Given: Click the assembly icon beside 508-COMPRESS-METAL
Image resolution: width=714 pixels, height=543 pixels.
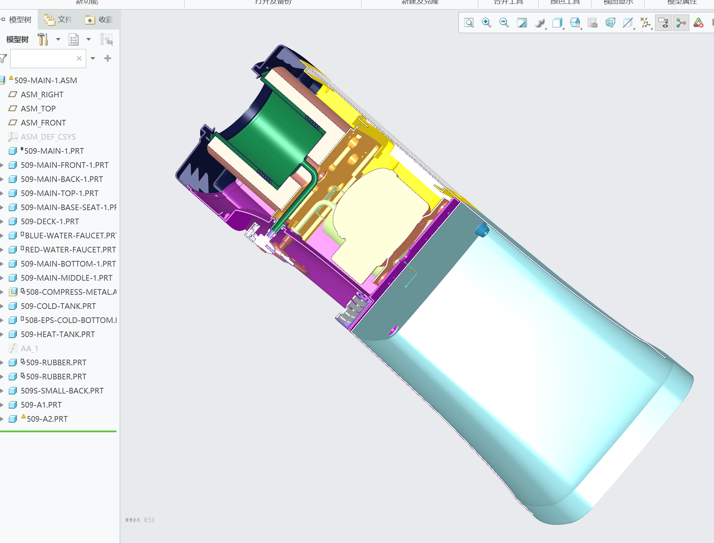Looking at the screenshot, I should click(x=13, y=292).
